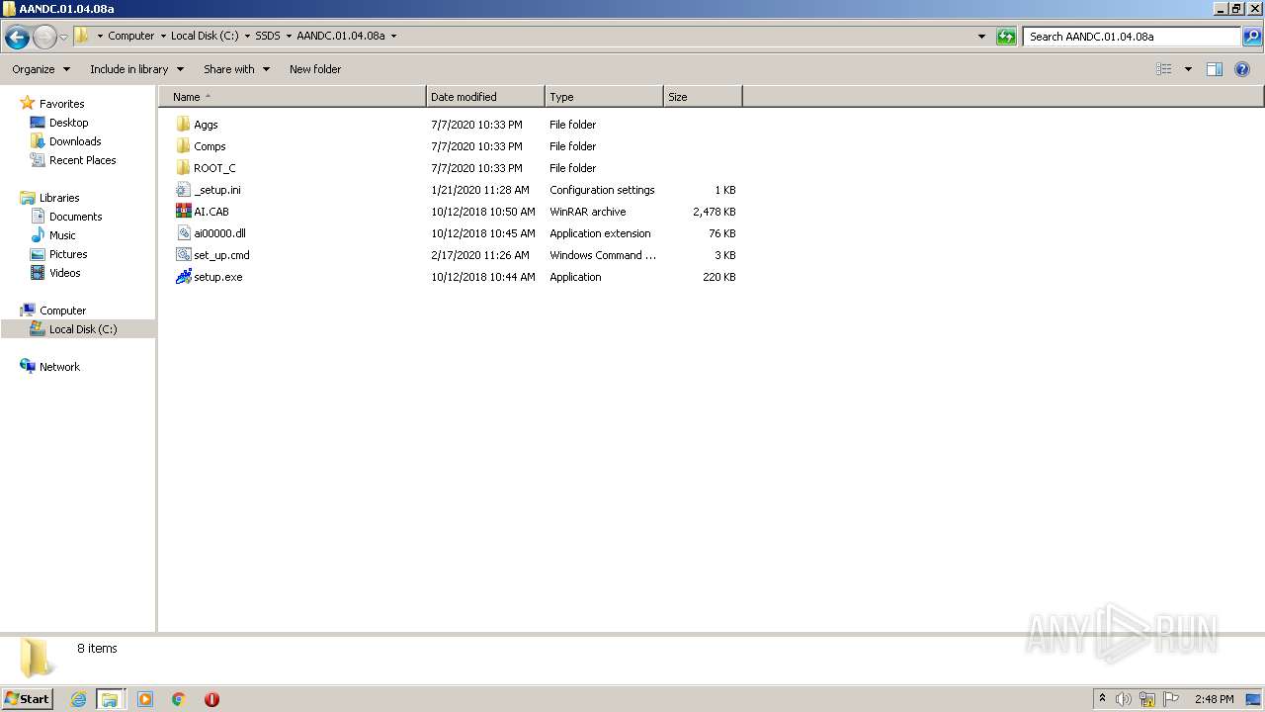Sort by the Type column header
The image size is (1265, 712).
point(604,97)
